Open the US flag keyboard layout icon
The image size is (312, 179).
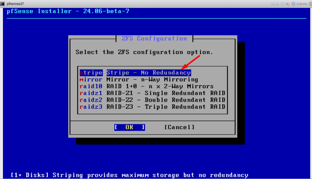click(x=287, y=4)
